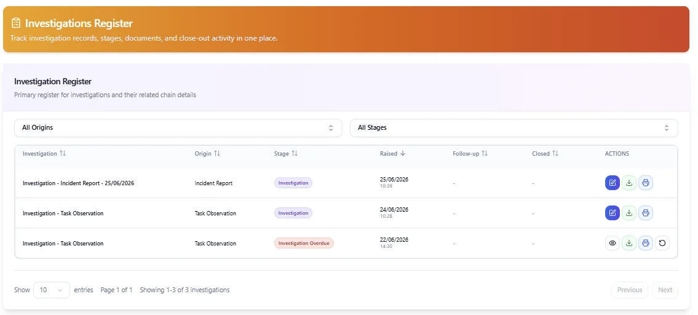The height and width of the screenshot is (315, 698).
Task: View the overdue investigation with eye icon
Action: pyautogui.click(x=612, y=243)
